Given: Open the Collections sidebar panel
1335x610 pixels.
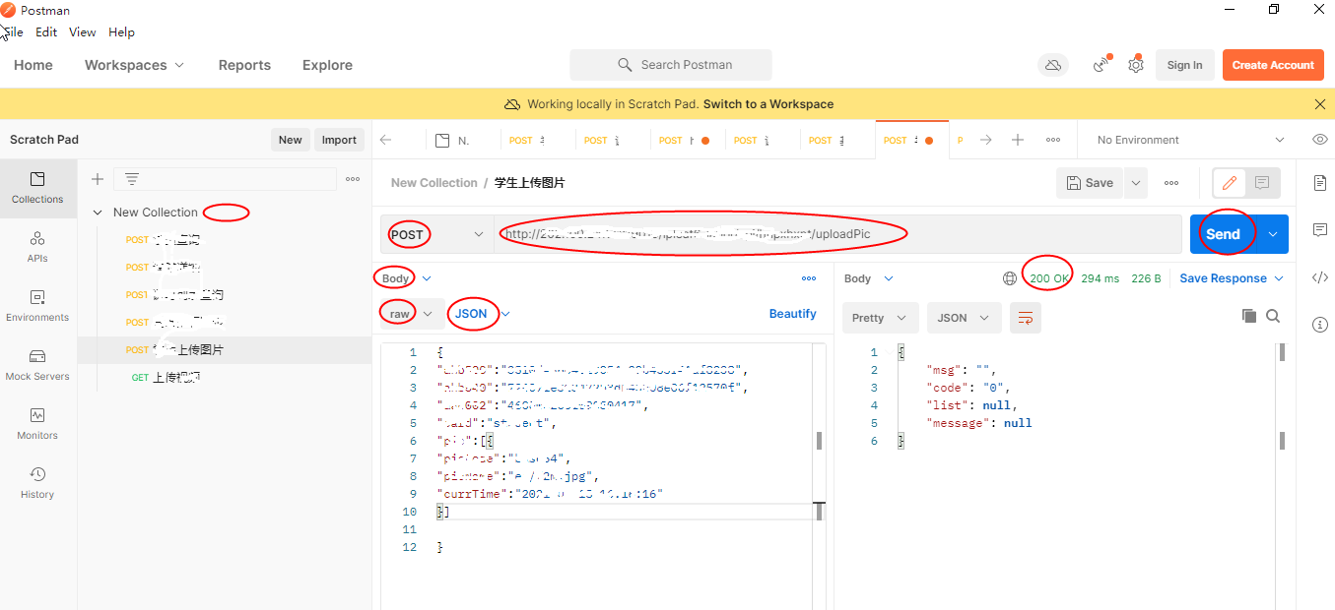Looking at the screenshot, I should 37,187.
